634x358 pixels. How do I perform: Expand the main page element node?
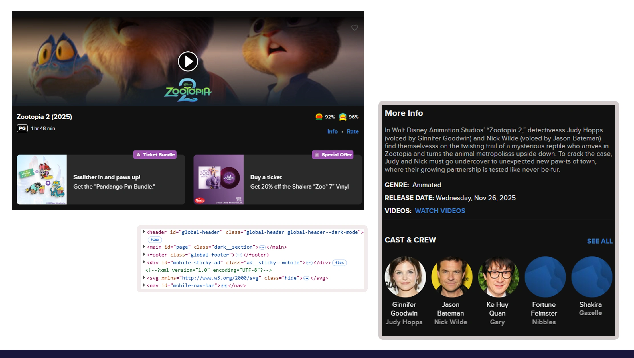coord(144,247)
